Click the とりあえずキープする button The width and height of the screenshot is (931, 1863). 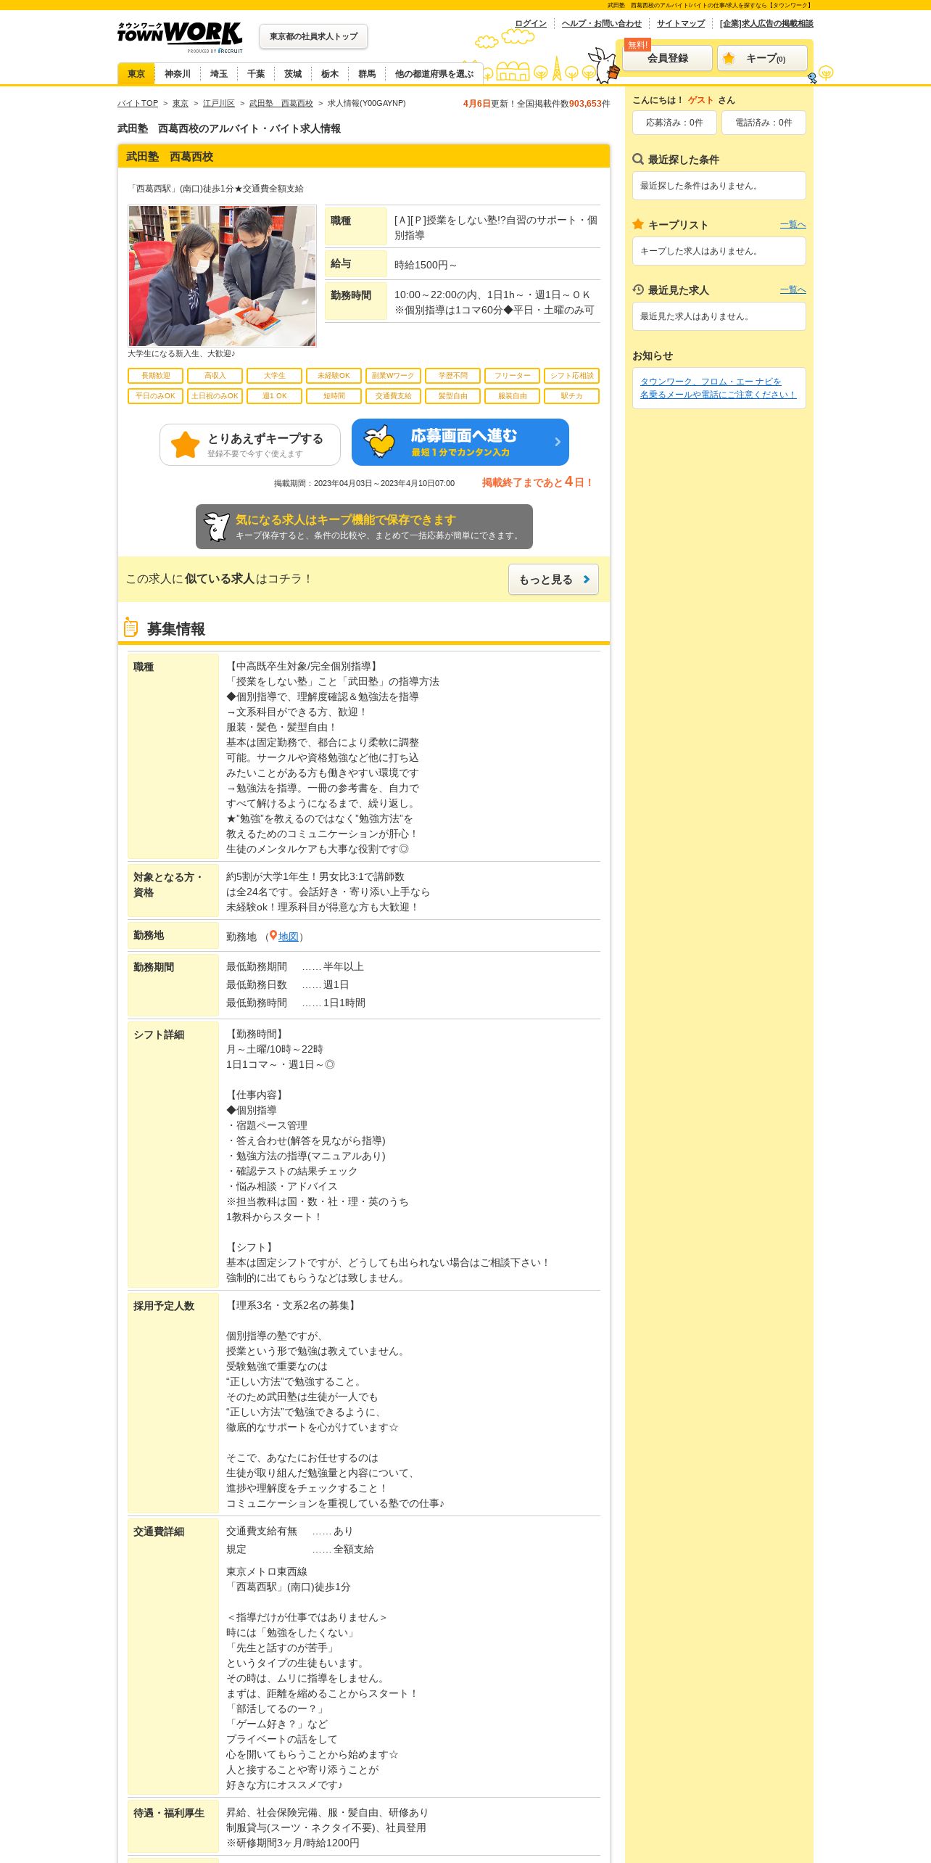click(x=250, y=445)
